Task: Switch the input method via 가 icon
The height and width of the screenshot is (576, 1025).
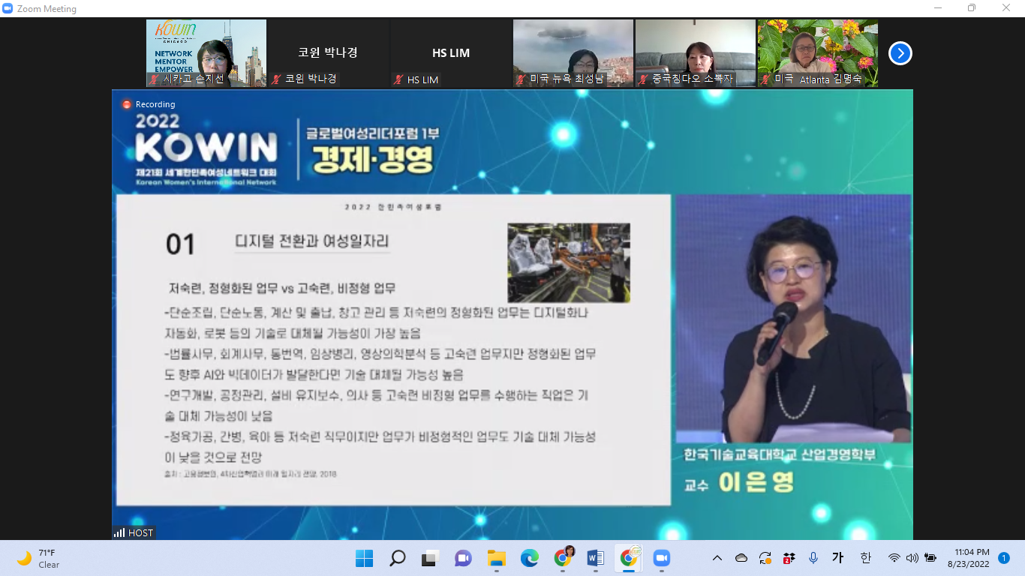Action: [838, 558]
